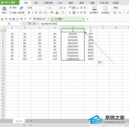
Task: Toggle Underline formatting
Action: [36, 13]
